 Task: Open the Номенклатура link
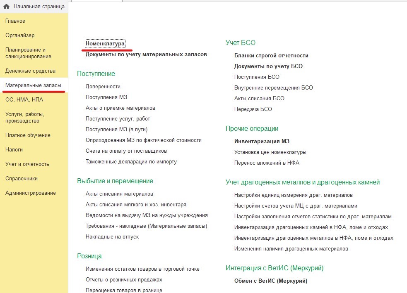105,44
